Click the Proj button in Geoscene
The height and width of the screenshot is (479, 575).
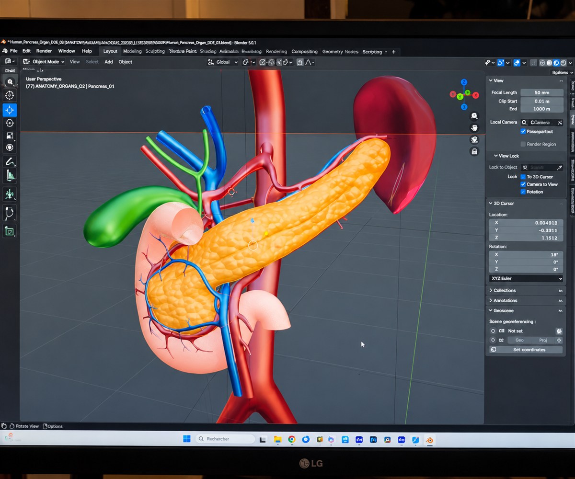point(543,341)
